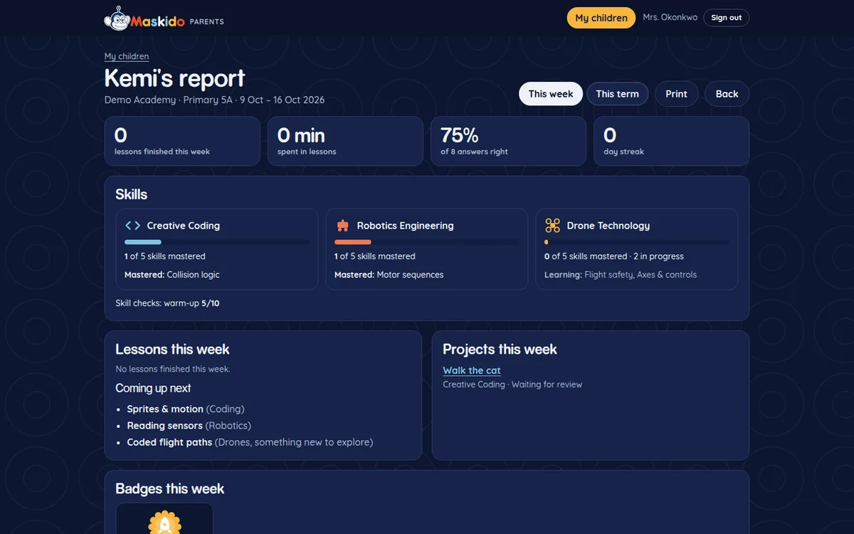Switch to This week view
Viewport: 854px width, 534px height.
pyautogui.click(x=551, y=94)
